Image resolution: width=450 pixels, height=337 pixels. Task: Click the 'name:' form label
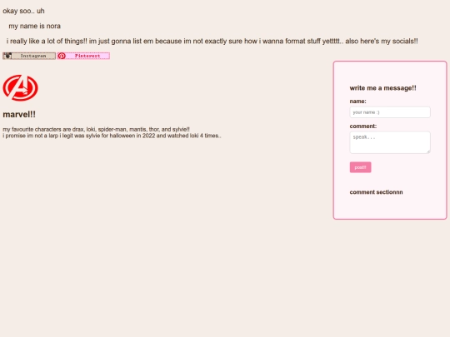pyautogui.click(x=357, y=102)
